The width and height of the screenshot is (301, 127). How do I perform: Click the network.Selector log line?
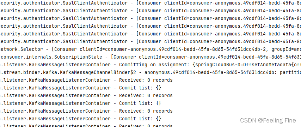150,49
